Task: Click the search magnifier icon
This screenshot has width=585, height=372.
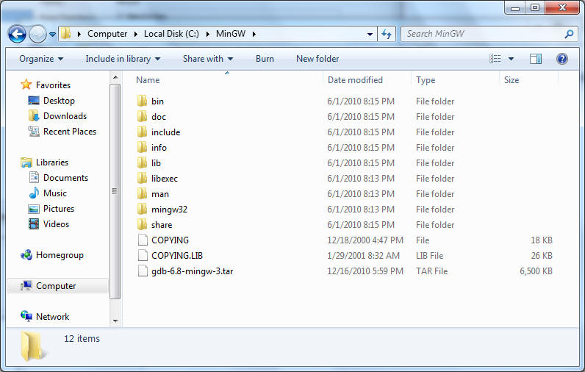Action: pyautogui.click(x=569, y=34)
